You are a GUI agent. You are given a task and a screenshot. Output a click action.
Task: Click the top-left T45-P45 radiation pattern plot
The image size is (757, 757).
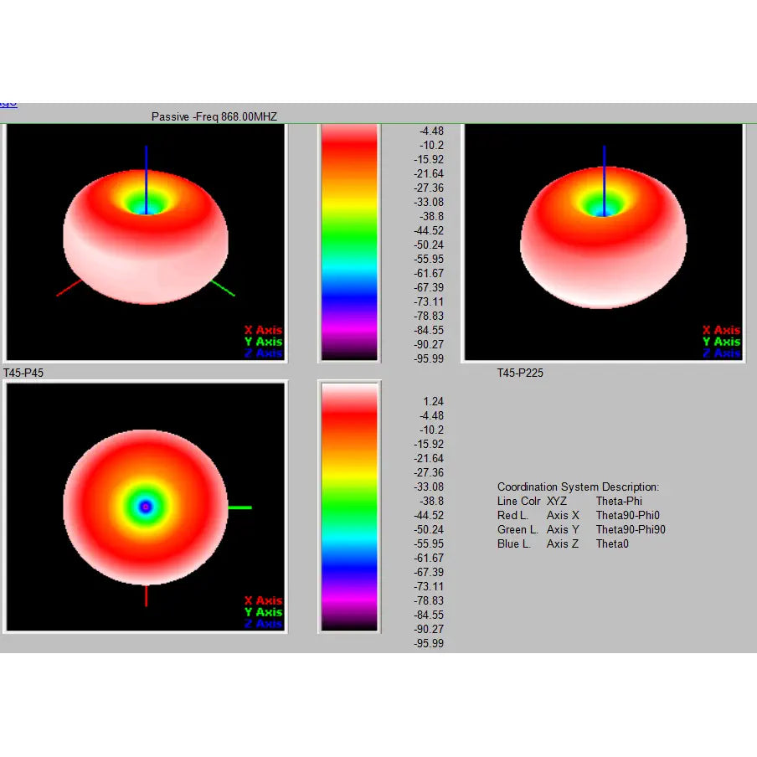point(146,243)
